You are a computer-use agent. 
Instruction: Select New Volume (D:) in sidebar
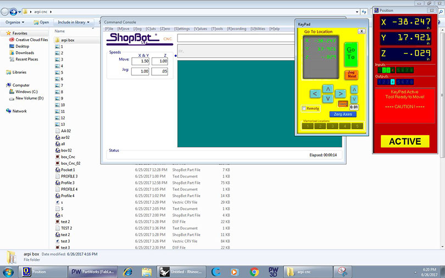point(26,98)
